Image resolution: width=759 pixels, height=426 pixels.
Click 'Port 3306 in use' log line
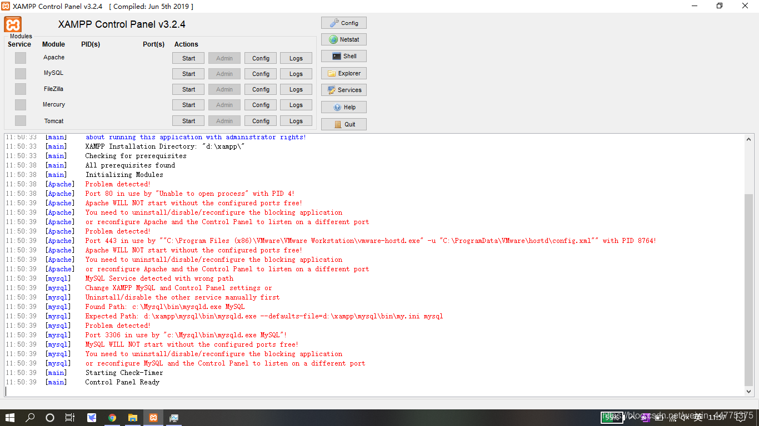(x=186, y=335)
